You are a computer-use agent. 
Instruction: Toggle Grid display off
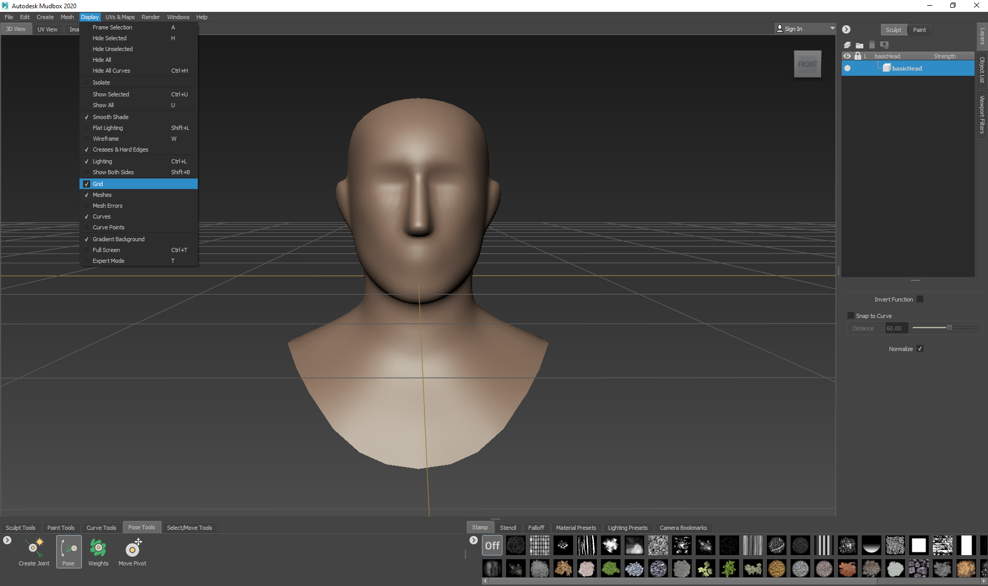139,184
